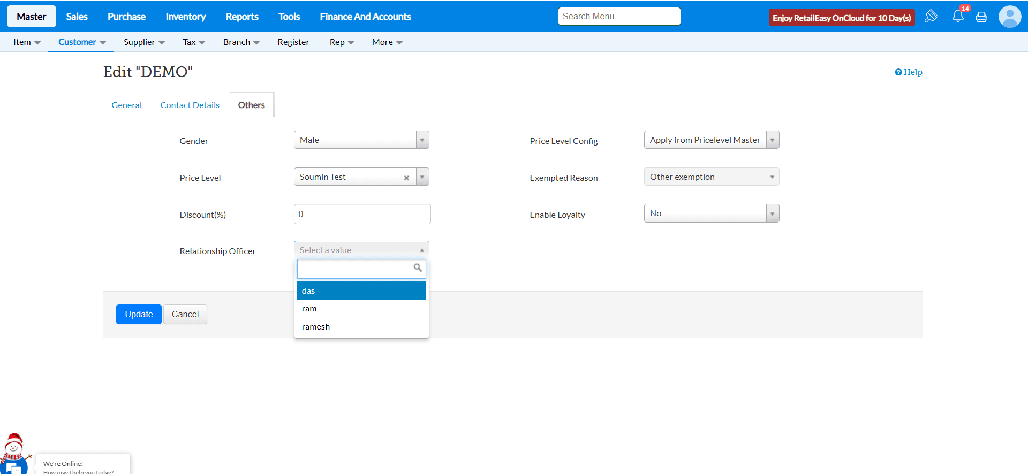Open the ruler and pencil customize icon

coord(931,16)
